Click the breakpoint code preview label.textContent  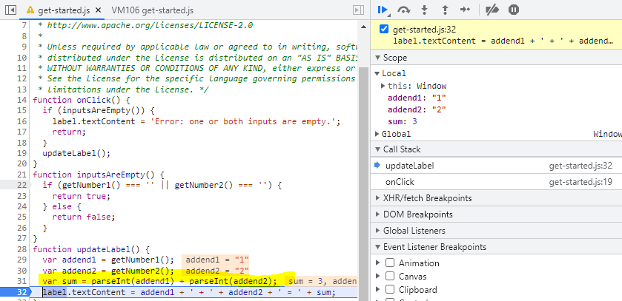[503, 41]
